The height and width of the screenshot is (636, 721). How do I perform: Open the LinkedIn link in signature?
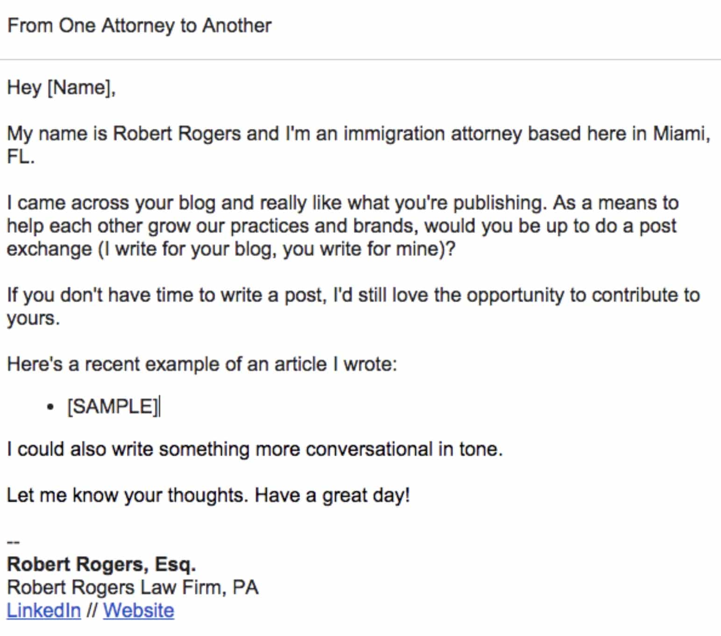pyautogui.click(x=44, y=611)
